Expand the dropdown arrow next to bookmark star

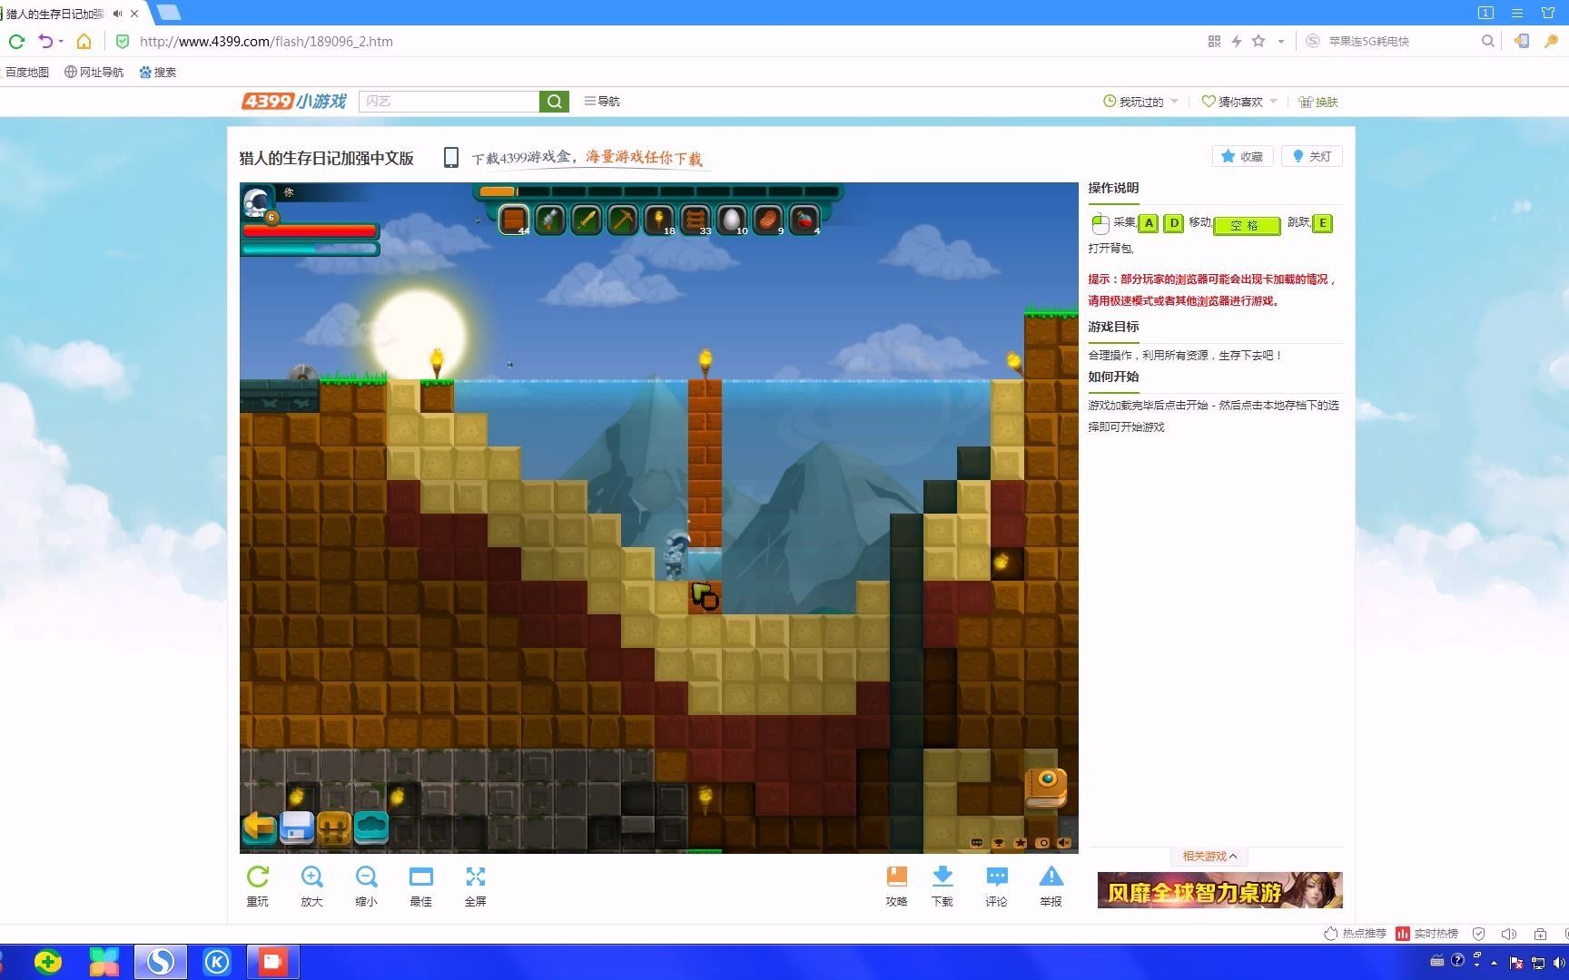click(1281, 42)
